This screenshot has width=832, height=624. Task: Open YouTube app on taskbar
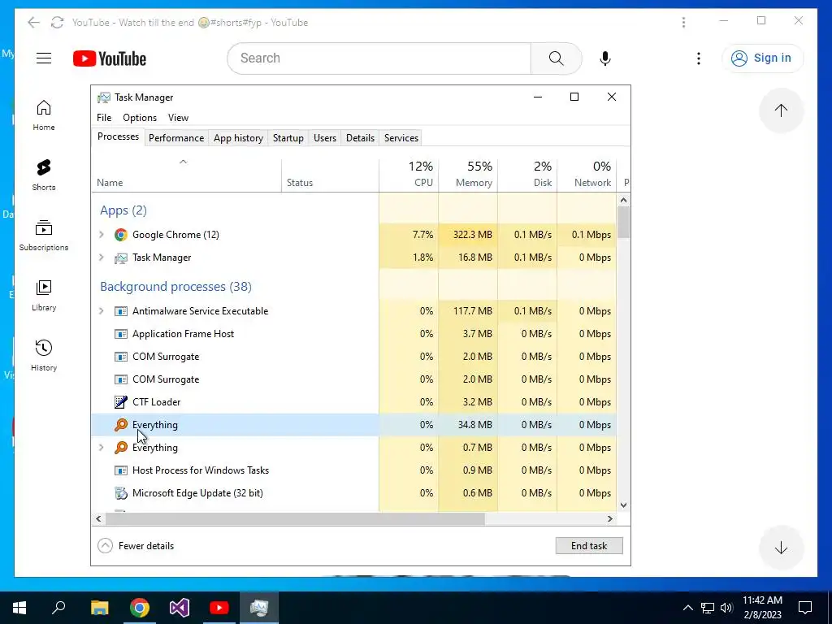pyautogui.click(x=219, y=608)
